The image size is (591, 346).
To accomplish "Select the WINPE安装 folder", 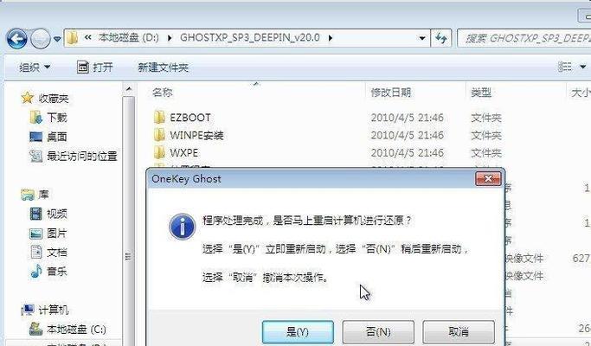I will point(189,135).
